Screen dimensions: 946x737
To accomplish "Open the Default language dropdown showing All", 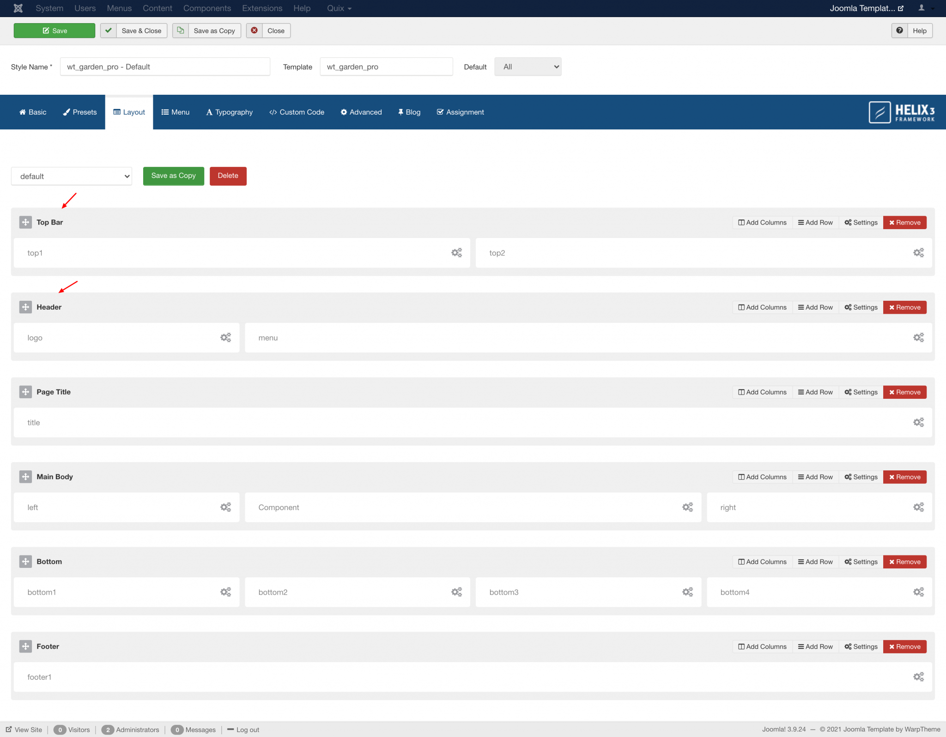I will click(x=528, y=67).
